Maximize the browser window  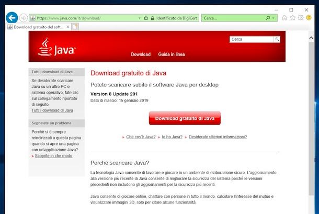click(291, 10)
